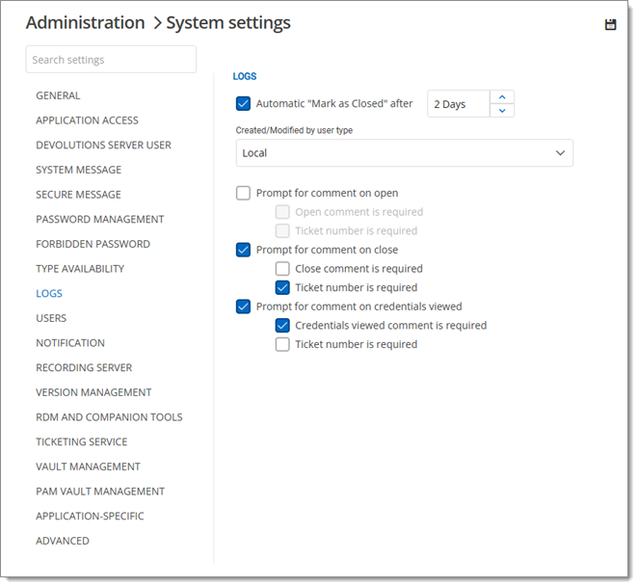Disable Prompt for comment on close
This screenshot has height=587, width=638.
pos(243,250)
